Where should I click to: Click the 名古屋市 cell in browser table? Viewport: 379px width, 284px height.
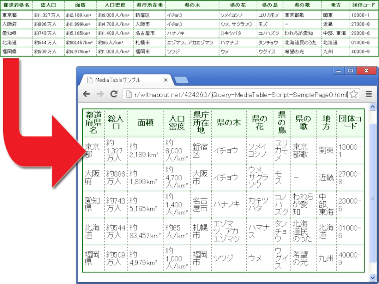[x=201, y=204]
